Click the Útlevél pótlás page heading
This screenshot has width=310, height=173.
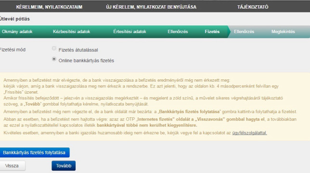click(x=15, y=19)
